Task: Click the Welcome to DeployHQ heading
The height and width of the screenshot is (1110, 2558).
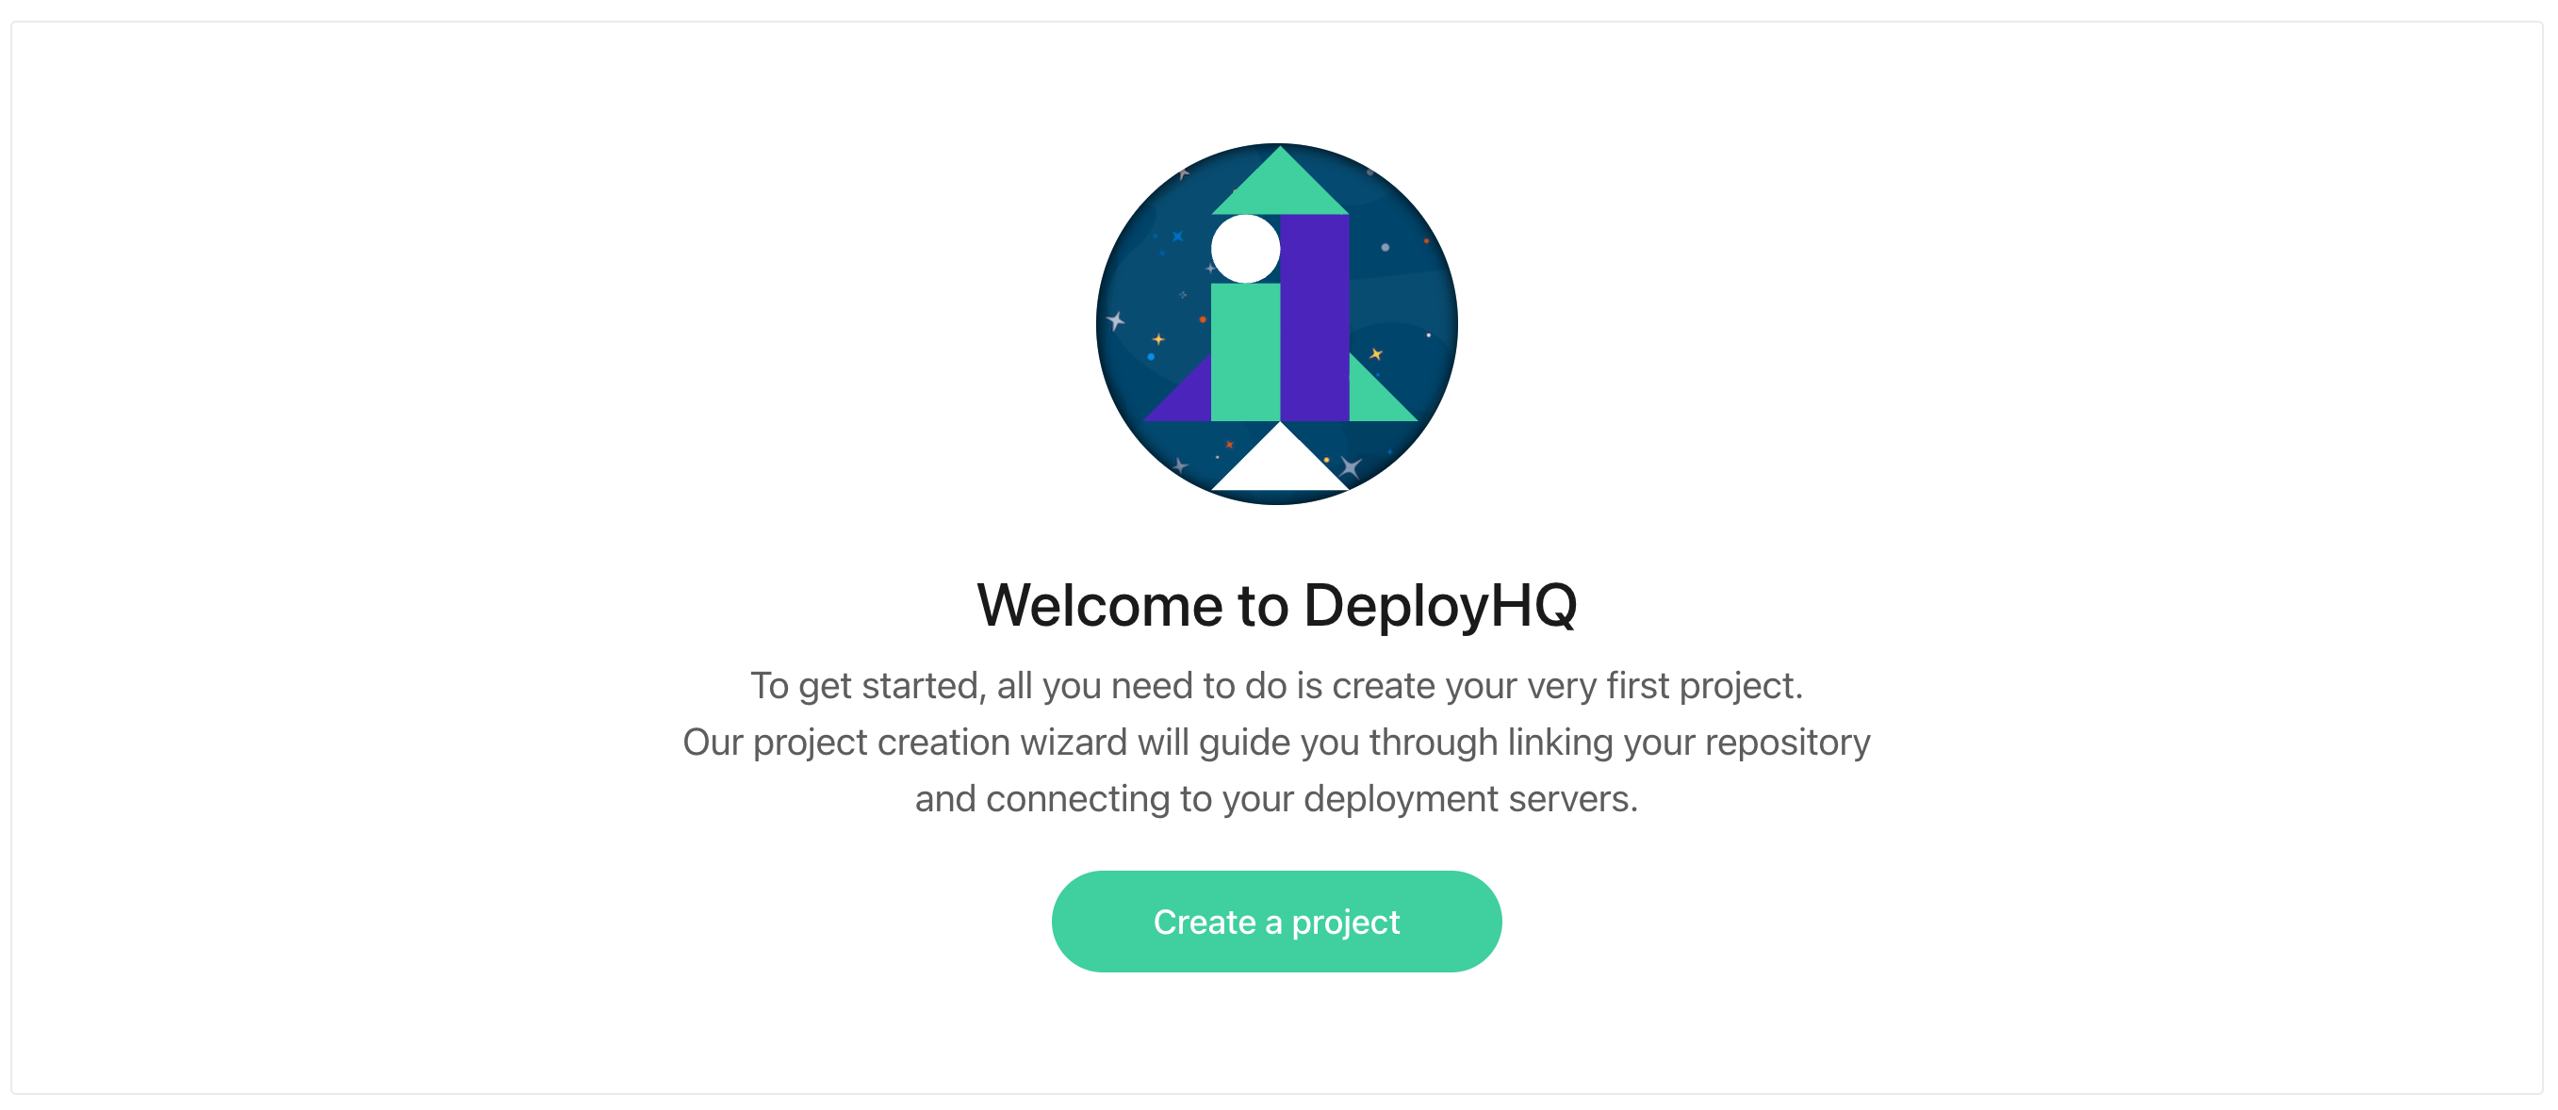Action: tap(1277, 604)
